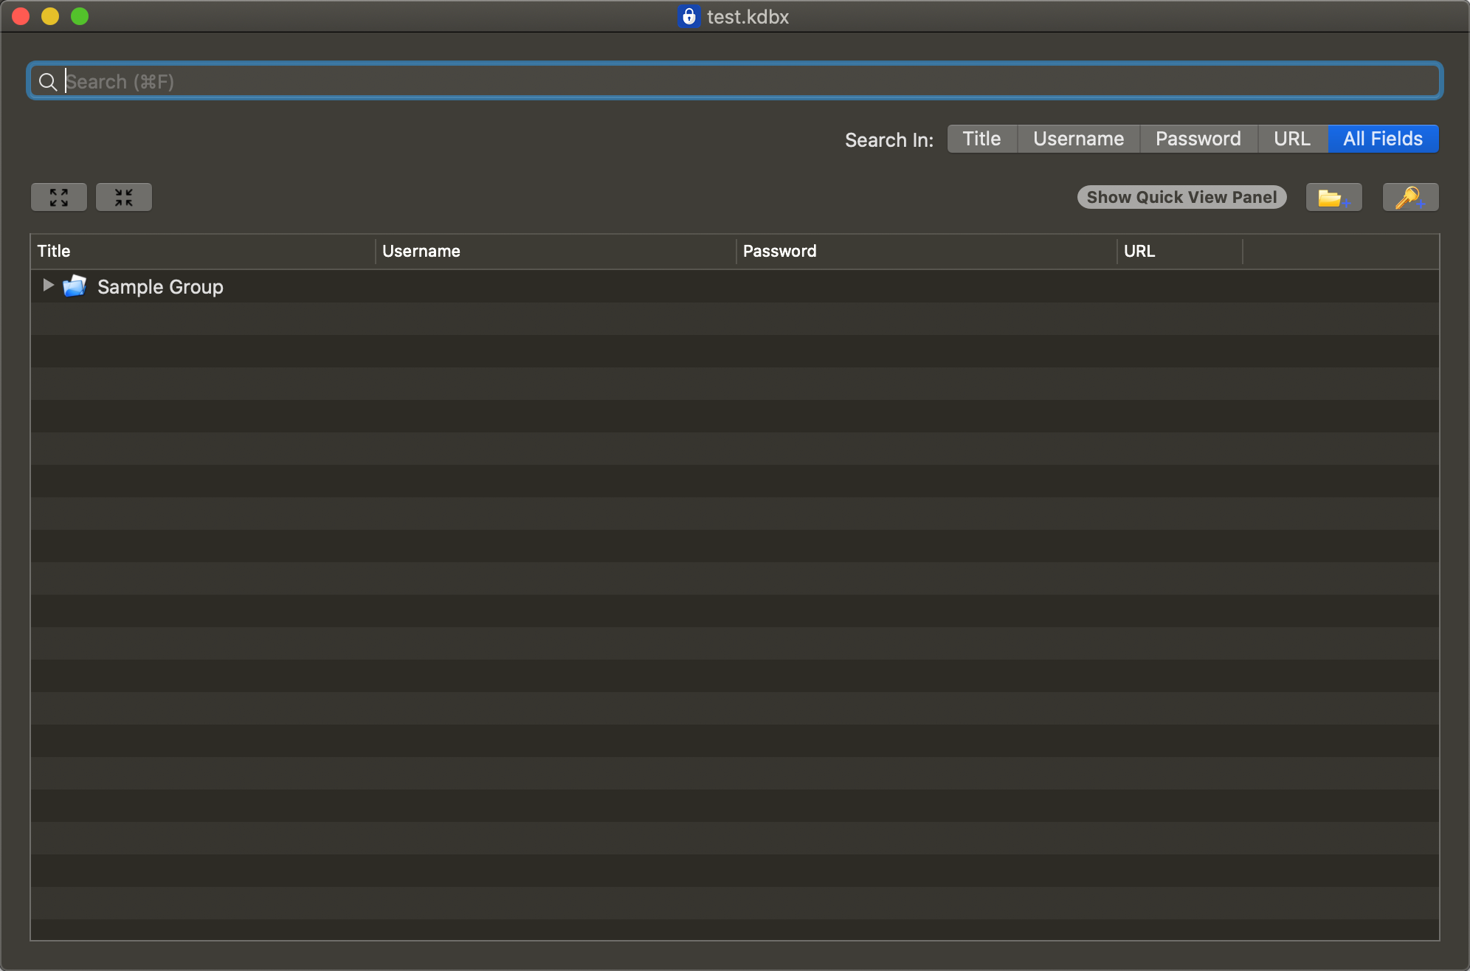This screenshot has width=1470, height=971.
Task: Click the expand all groups icon
Action: pyautogui.click(x=59, y=197)
